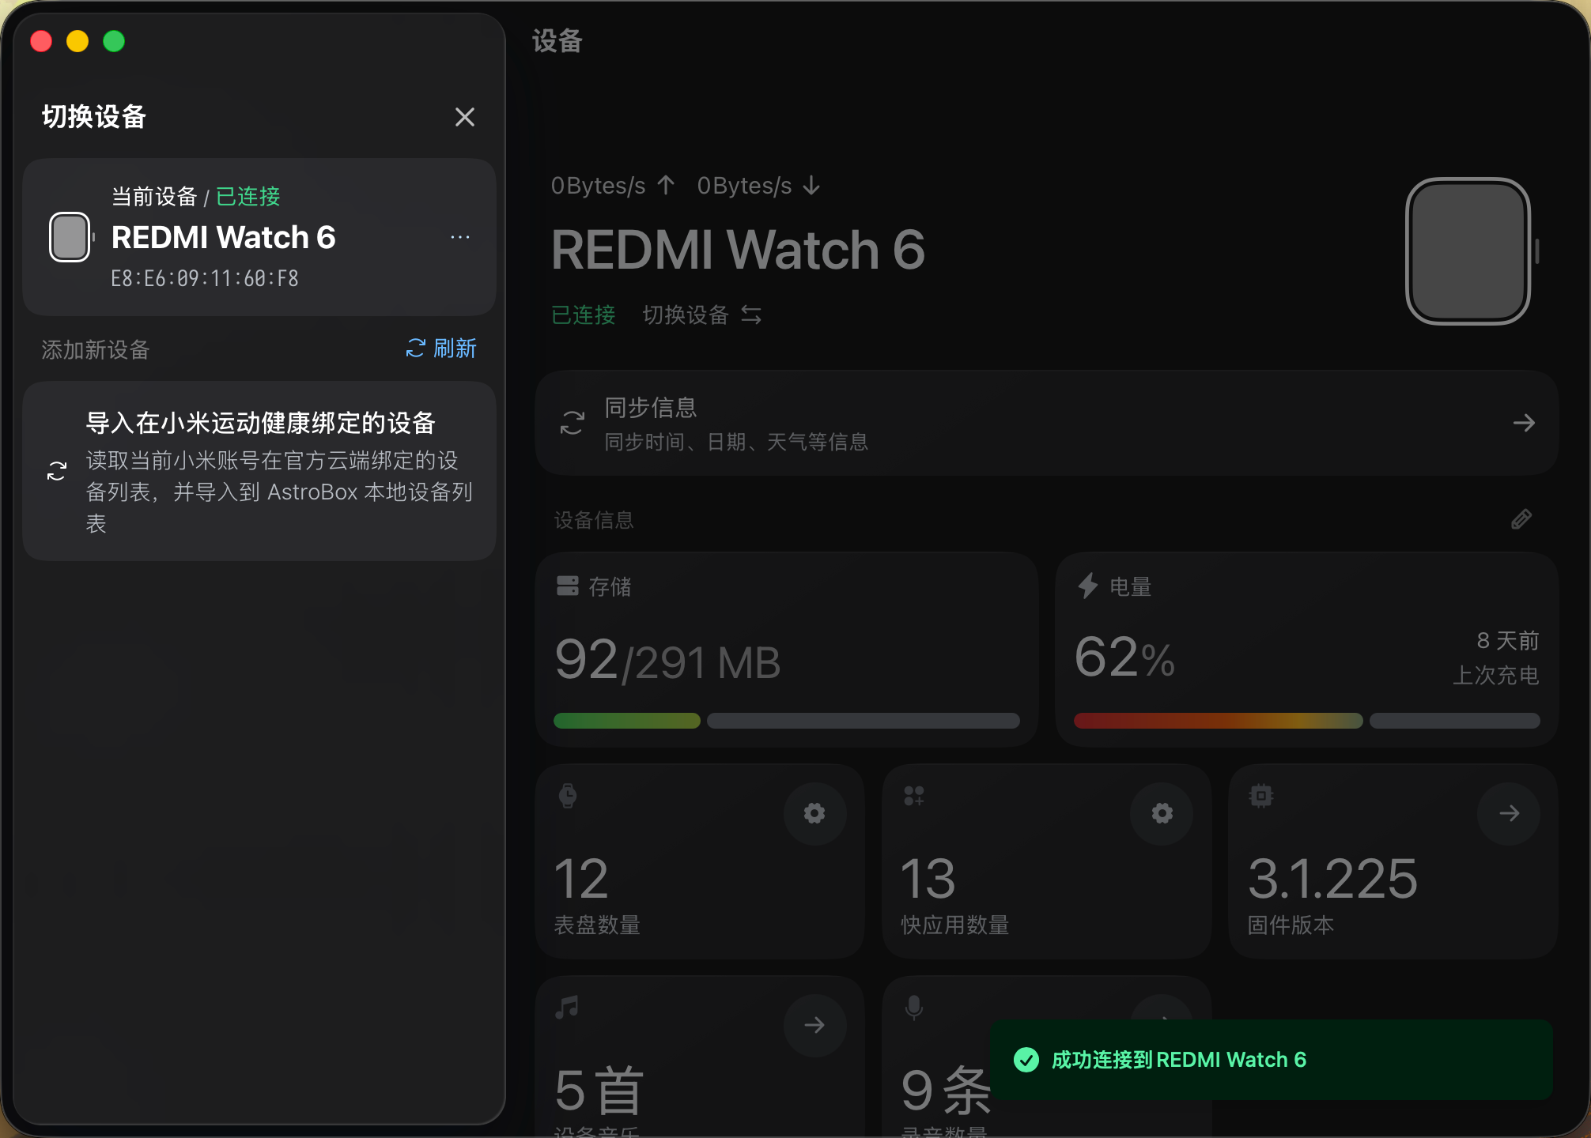
Task: Click the 设备 page title at the top
Action: [x=557, y=41]
